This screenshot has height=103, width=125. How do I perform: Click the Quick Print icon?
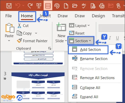coord(102,6)
